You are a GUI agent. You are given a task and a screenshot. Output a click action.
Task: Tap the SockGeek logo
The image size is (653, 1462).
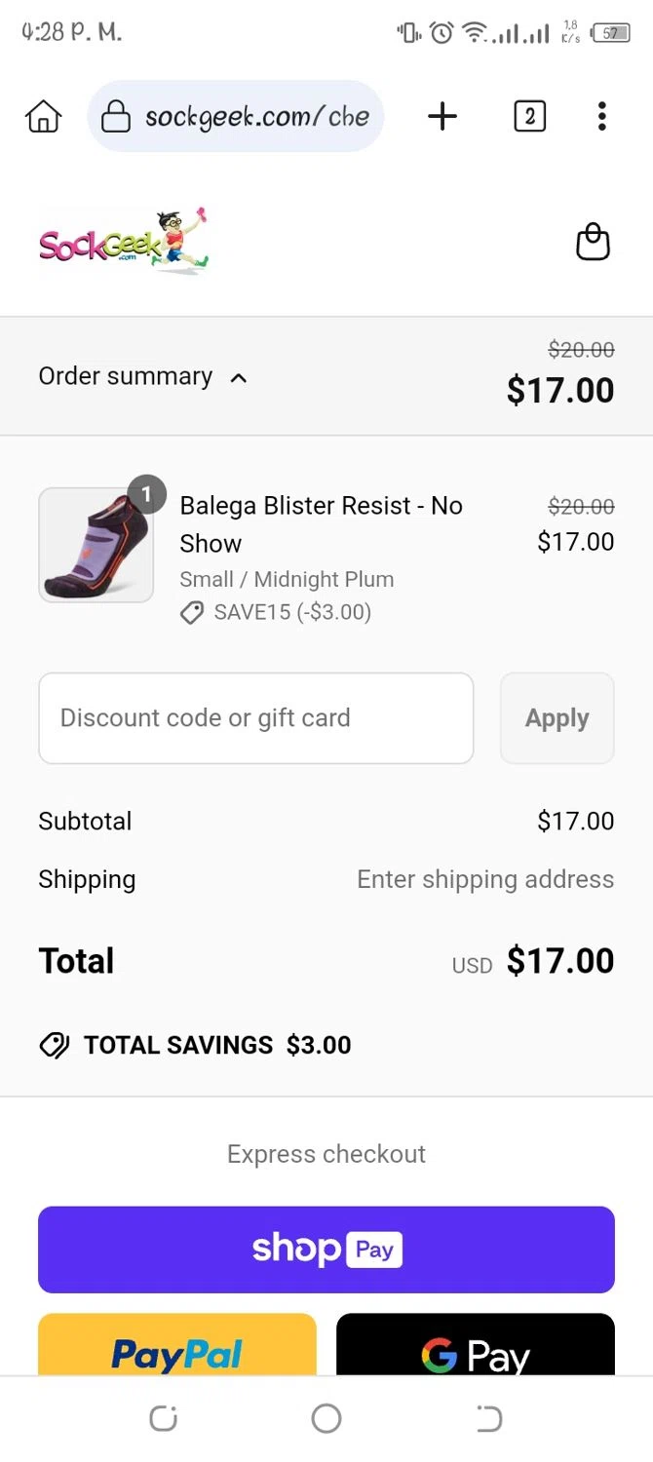pyautogui.click(x=124, y=243)
